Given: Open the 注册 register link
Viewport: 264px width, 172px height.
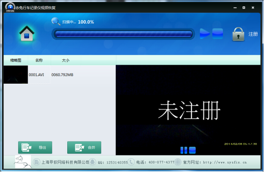Looking at the screenshot, I should click(x=253, y=34).
